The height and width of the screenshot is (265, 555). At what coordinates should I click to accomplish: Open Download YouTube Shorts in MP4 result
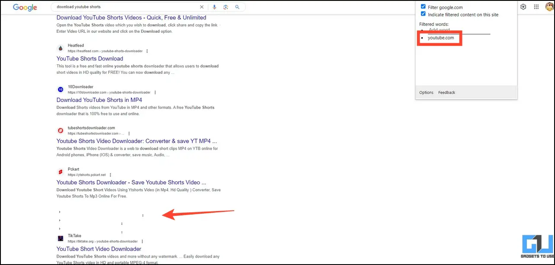pos(99,100)
